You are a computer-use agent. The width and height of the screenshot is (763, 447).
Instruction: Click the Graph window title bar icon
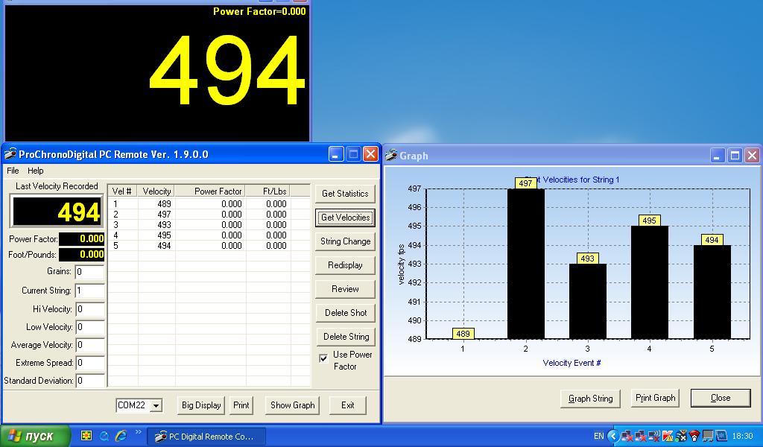click(391, 156)
